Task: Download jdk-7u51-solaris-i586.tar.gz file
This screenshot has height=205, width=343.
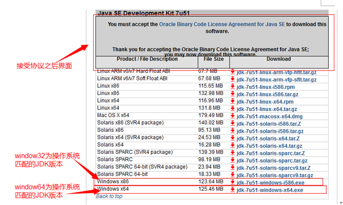Action: (270, 131)
